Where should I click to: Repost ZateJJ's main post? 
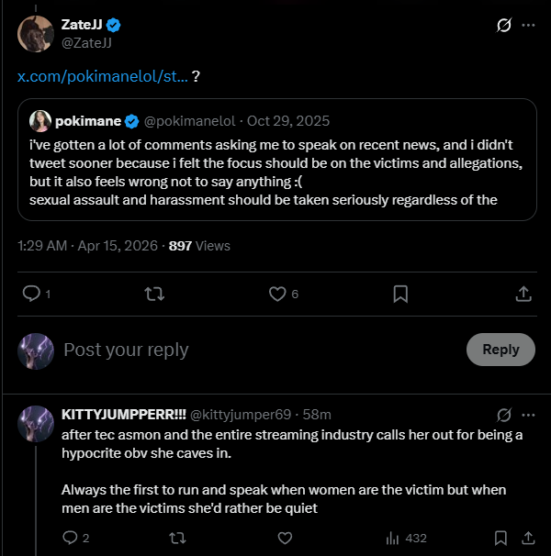(153, 294)
